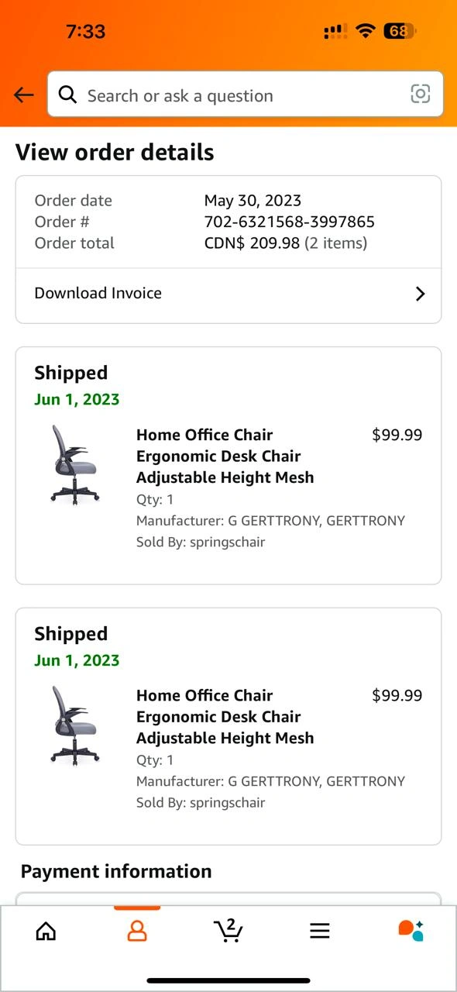Open first Home Office Chair product title
The width and height of the screenshot is (457, 992).
click(x=225, y=456)
